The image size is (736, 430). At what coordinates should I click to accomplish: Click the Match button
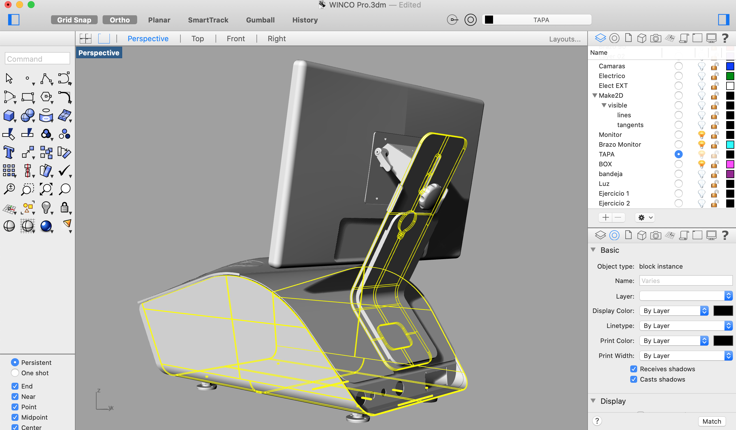point(712,421)
